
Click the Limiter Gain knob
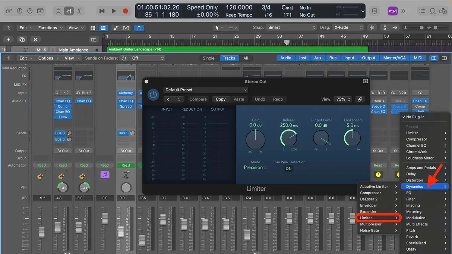pyautogui.click(x=255, y=140)
